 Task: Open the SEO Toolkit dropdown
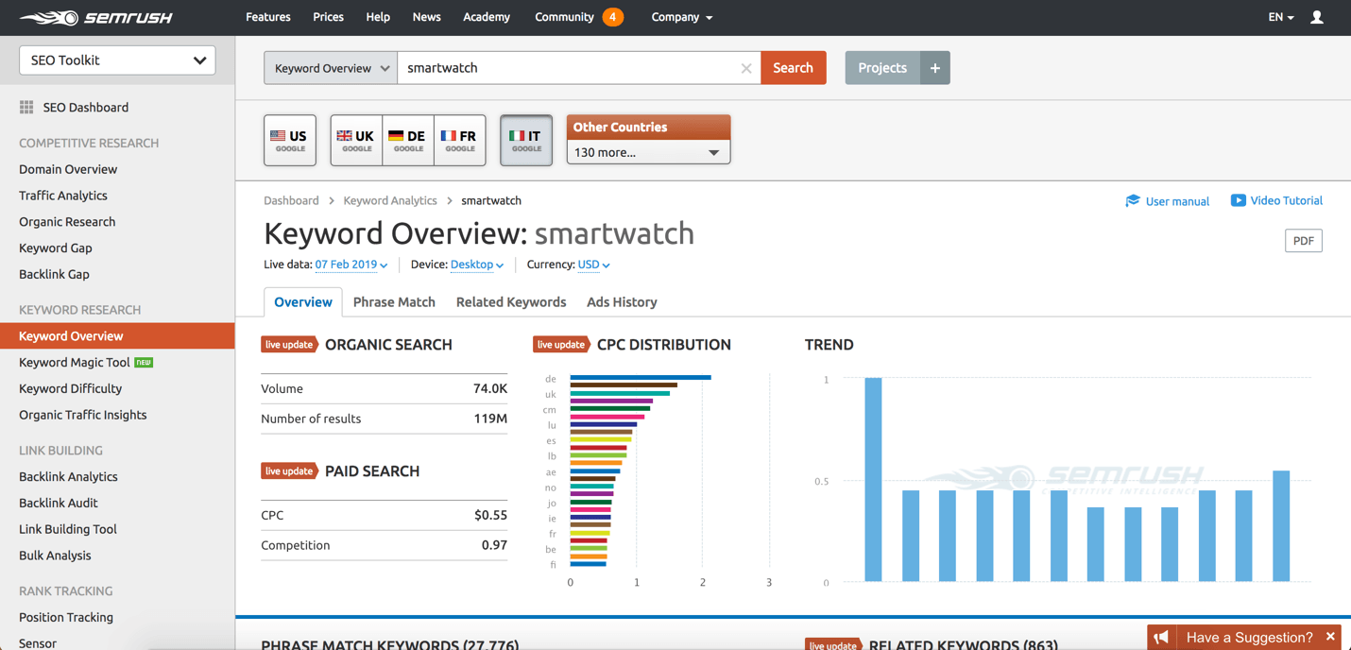[x=117, y=60]
